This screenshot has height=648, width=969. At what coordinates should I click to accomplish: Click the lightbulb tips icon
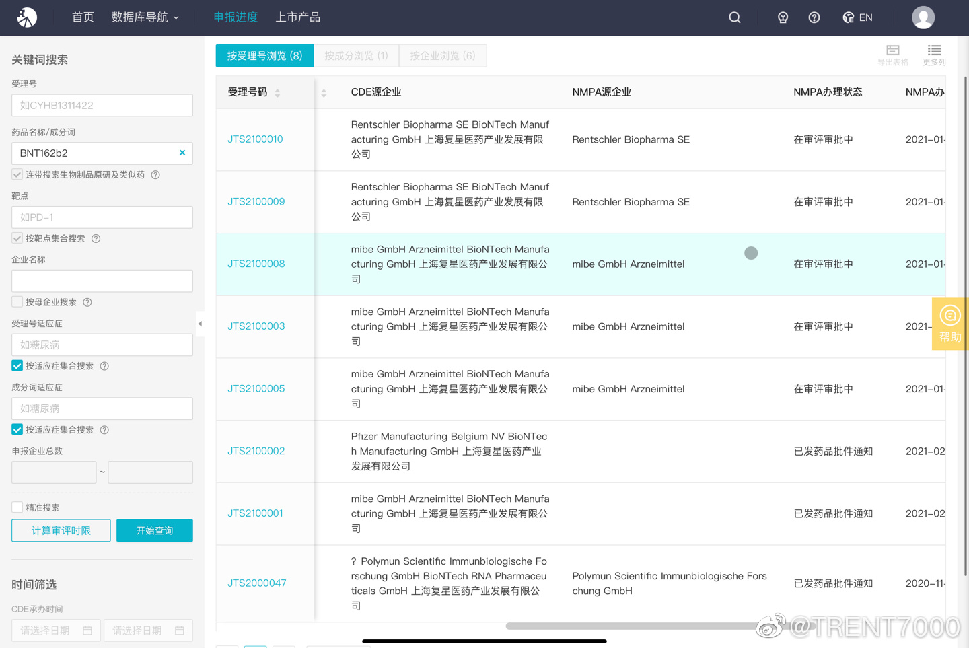click(783, 17)
